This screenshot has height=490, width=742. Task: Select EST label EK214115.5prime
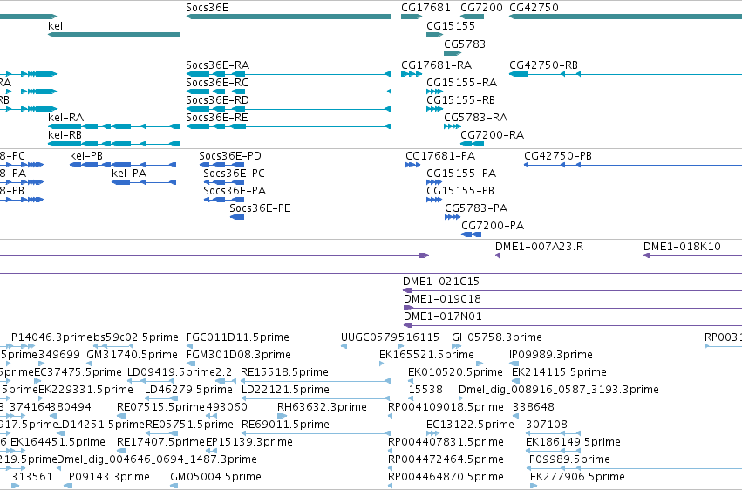(x=560, y=372)
